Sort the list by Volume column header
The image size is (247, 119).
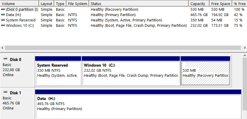pos(19,4)
